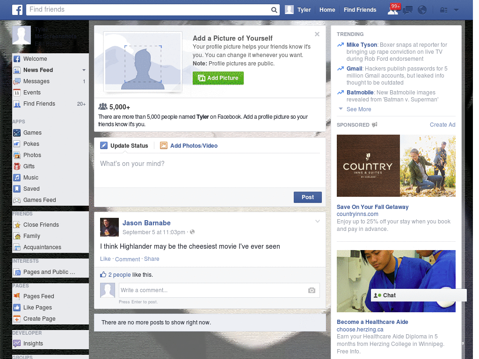
Task: Open privacy shortcuts lock icon
Action: pyautogui.click(x=443, y=10)
